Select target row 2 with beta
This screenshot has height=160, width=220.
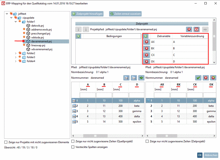[181, 106]
